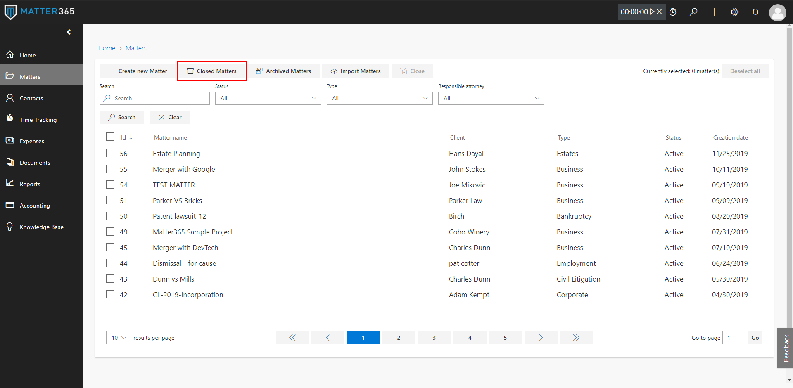Open the Responsible attorney dropdown
The image size is (793, 388).
click(x=491, y=98)
